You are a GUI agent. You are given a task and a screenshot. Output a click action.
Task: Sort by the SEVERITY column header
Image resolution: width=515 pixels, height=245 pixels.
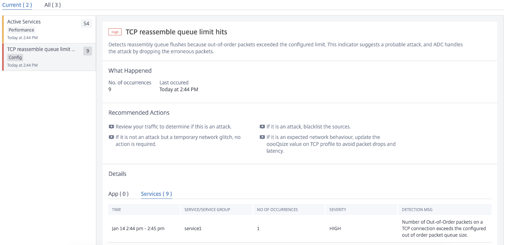[x=362, y=210]
